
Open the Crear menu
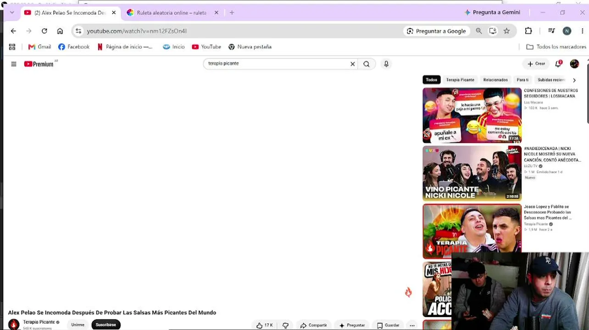point(536,64)
